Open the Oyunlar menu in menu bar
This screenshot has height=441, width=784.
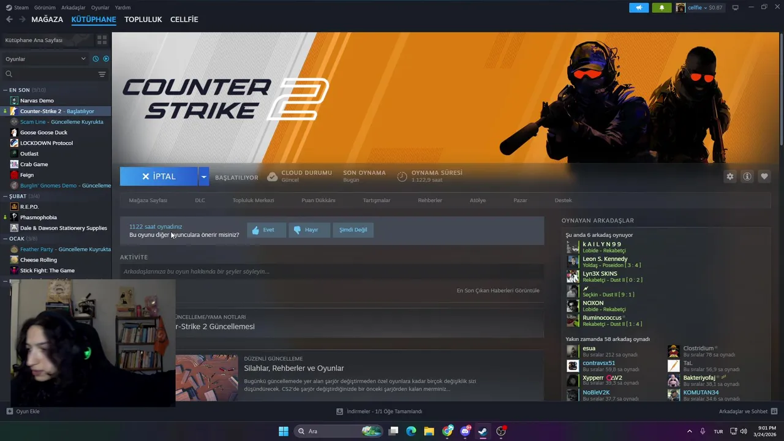click(x=100, y=7)
